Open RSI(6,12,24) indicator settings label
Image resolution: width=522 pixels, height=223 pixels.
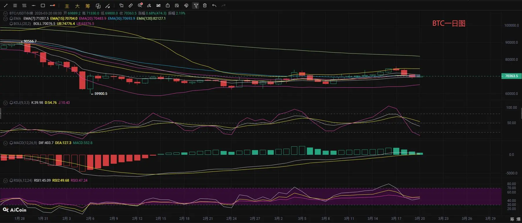coord(23,180)
